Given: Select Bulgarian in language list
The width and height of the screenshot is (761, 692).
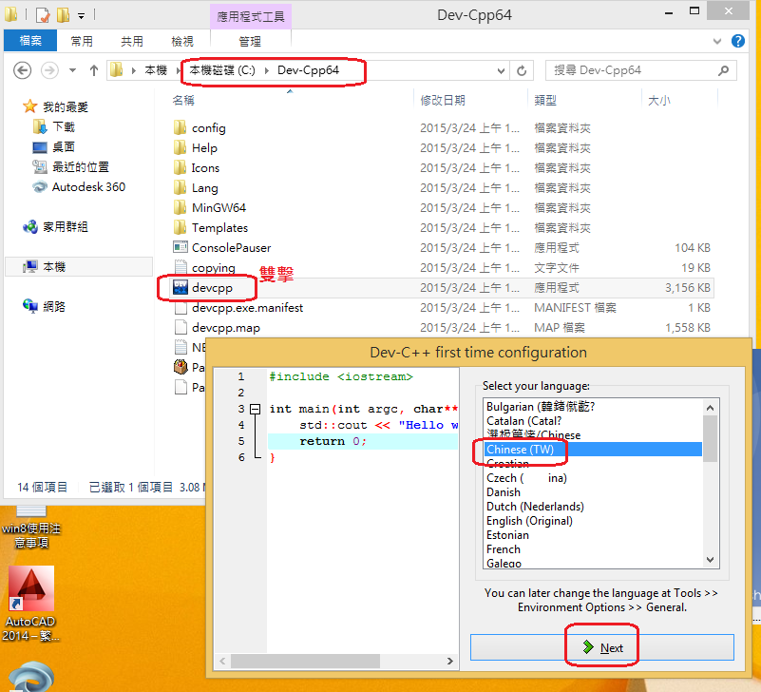Looking at the screenshot, I should [x=593, y=407].
